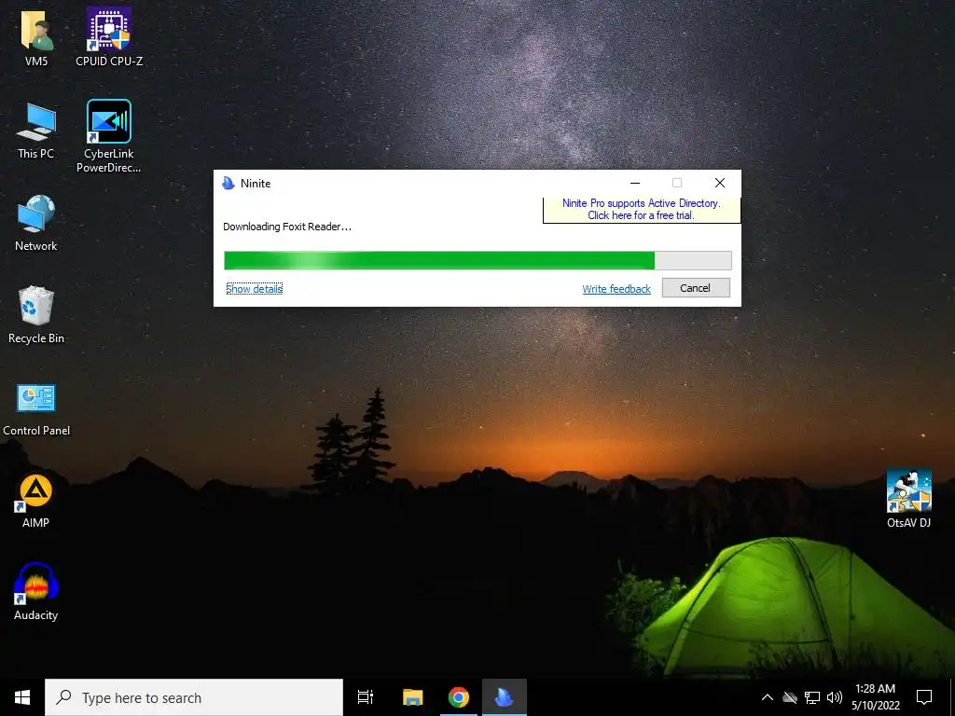Image resolution: width=955 pixels, height=716 pixels.
Task: Click the taskbar search box
Action: (194, 697)
